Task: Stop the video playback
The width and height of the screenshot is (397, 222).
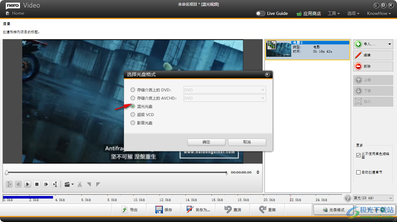Action: 37,184
